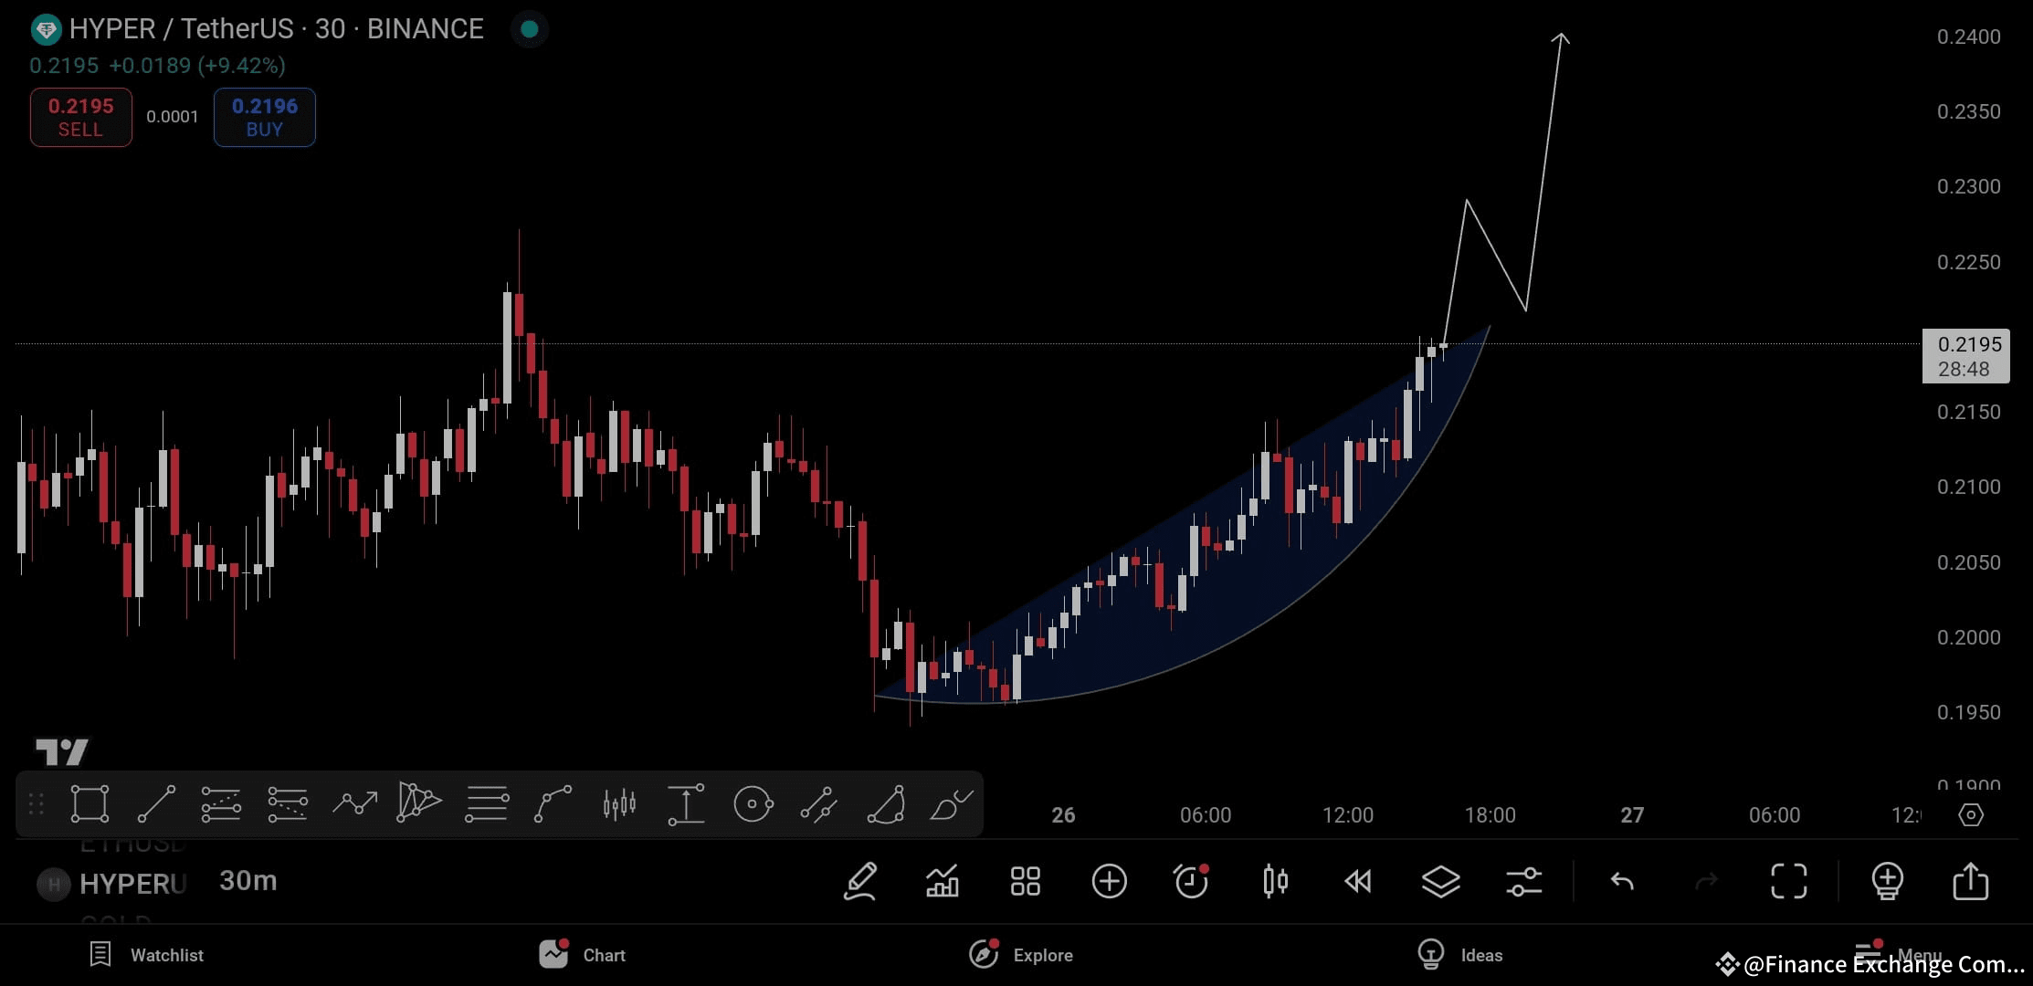The width and height of the screenshot is (2033, 986).
Task: Select the triangle pattern drawing tool
Action: (x=419, y=802)
